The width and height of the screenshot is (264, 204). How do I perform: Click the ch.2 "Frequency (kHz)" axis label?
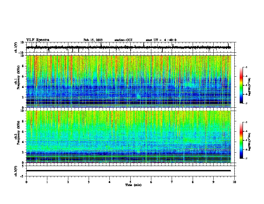tap(18, 133)
